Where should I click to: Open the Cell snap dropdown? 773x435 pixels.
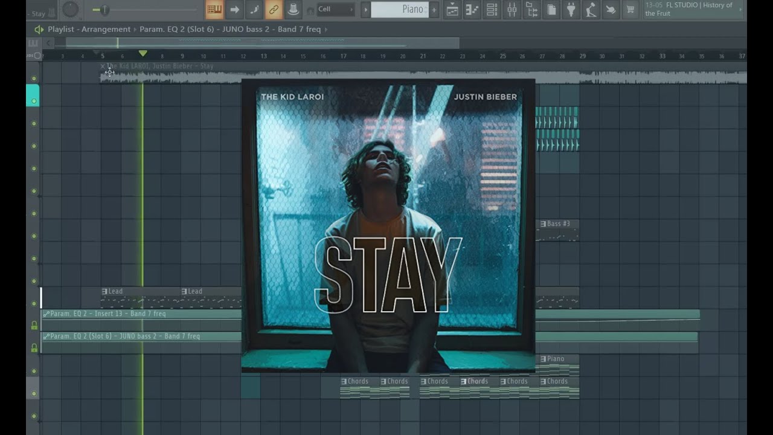point(336,10)
